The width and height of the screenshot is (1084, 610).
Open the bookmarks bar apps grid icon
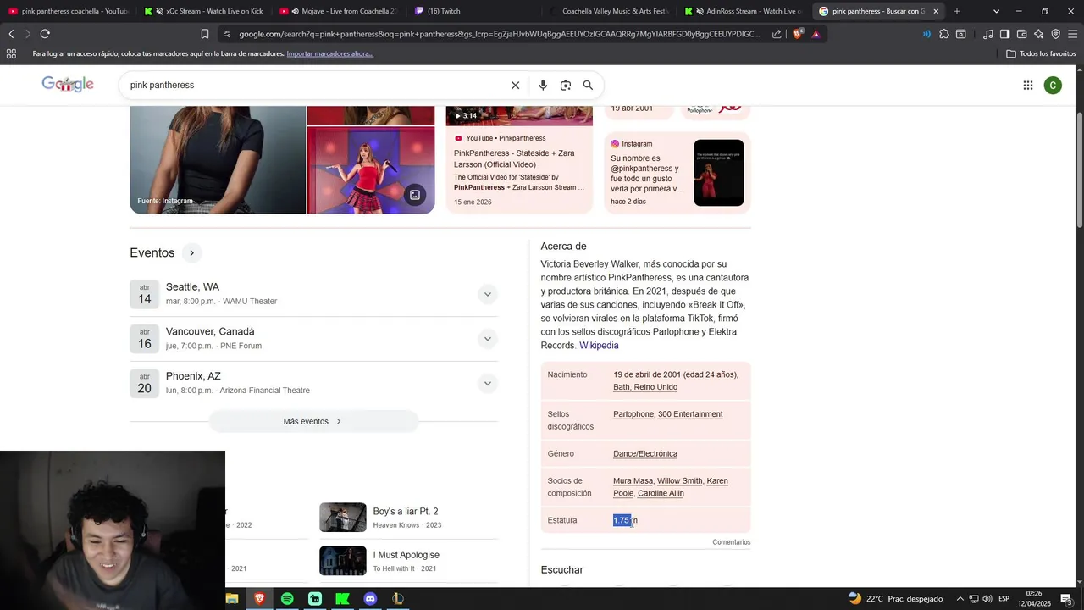pos(11,53)
